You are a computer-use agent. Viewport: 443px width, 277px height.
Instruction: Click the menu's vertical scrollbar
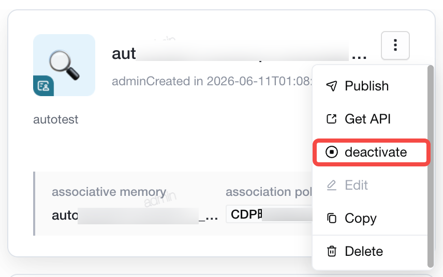[x=430, y=166]
